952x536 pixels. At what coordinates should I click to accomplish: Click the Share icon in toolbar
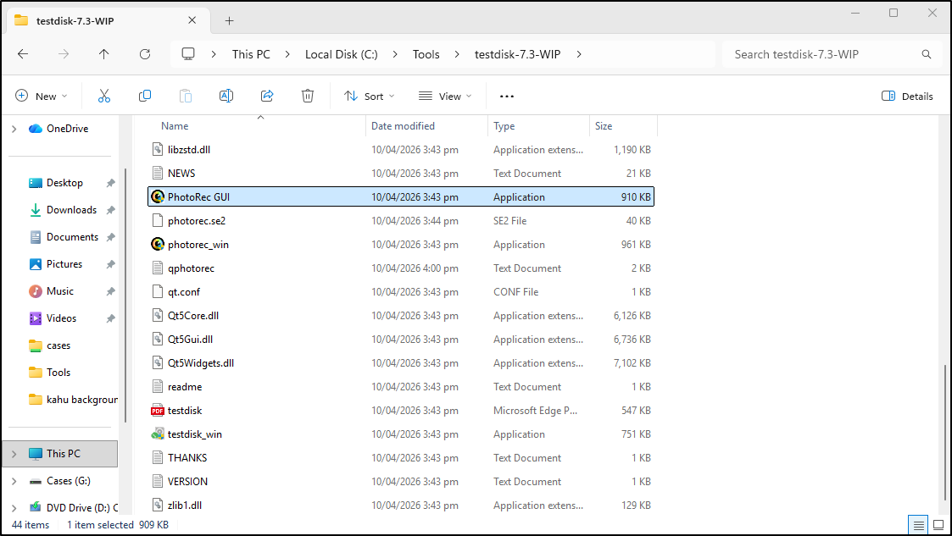pos(266,96)
